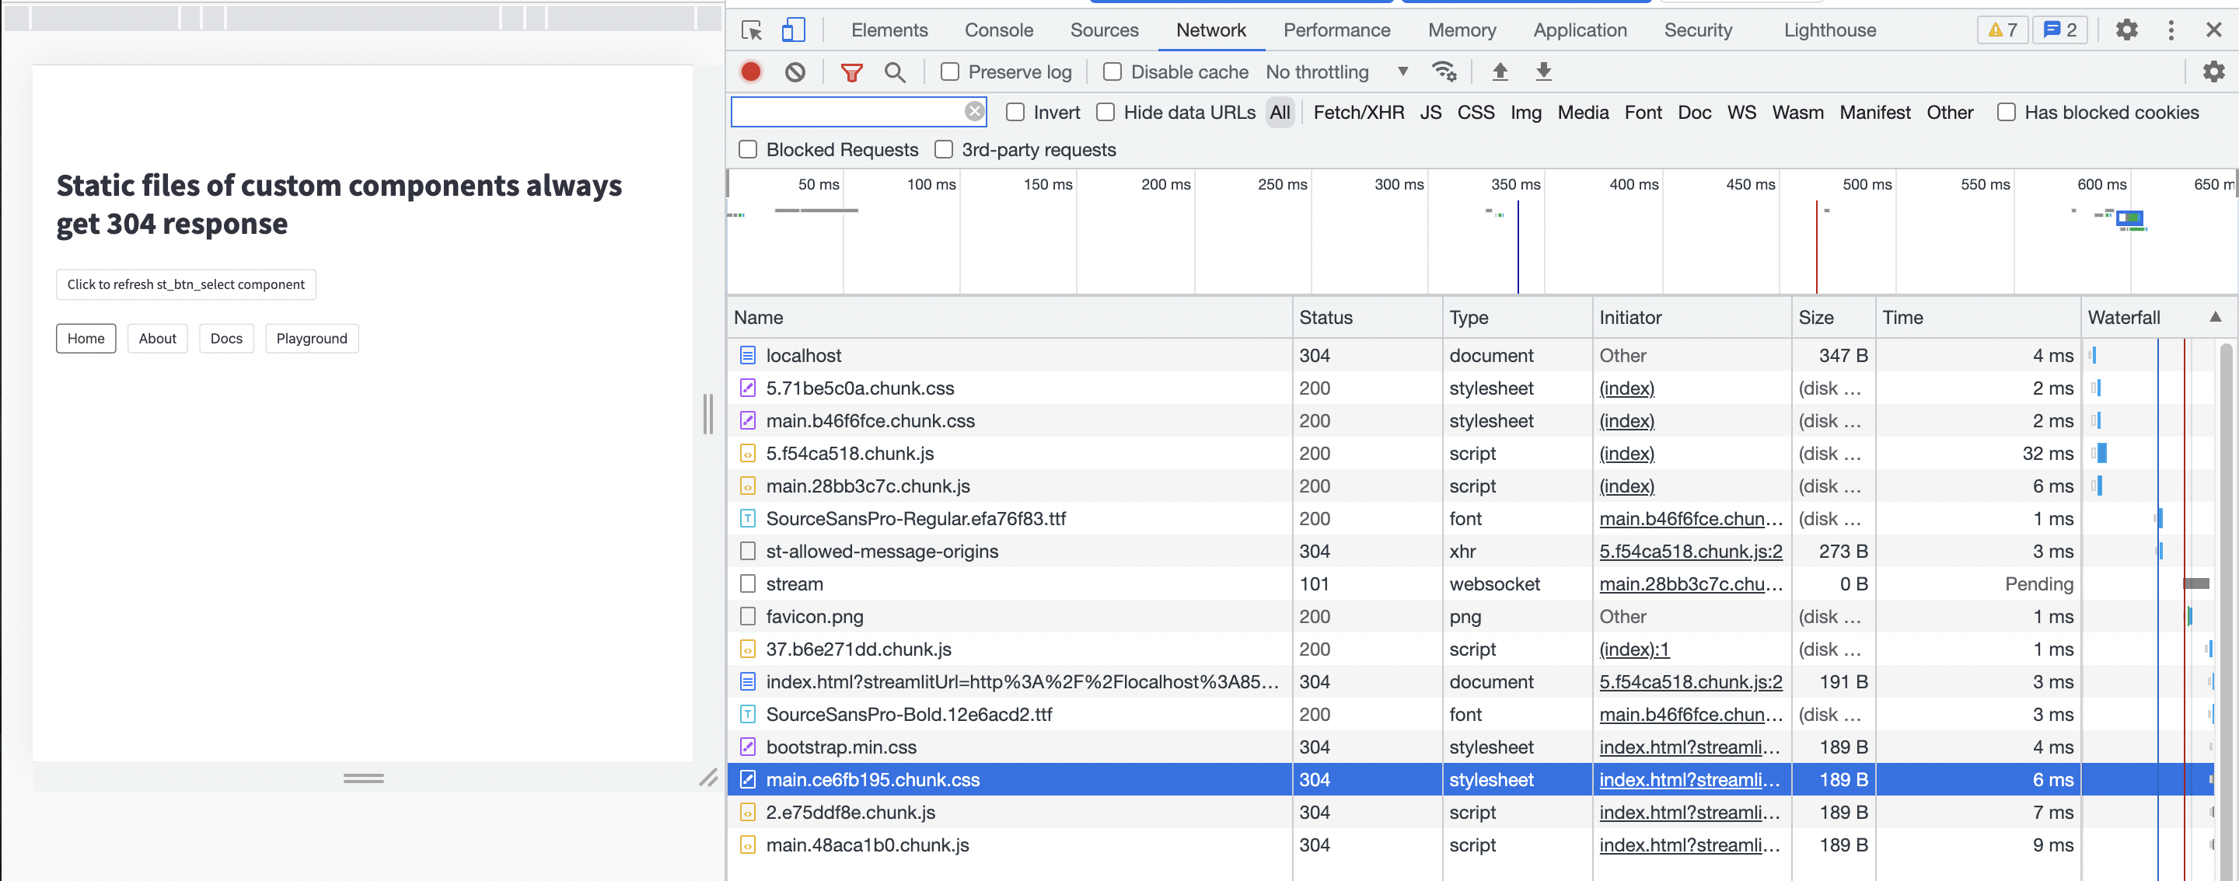Click the refresh st_btn_select component button
2239x881 pixels.
186,284
